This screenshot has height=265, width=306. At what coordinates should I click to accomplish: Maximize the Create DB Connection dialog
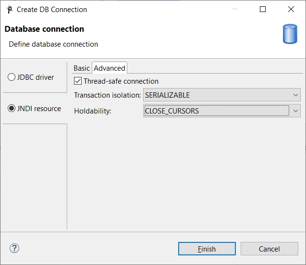263,9
